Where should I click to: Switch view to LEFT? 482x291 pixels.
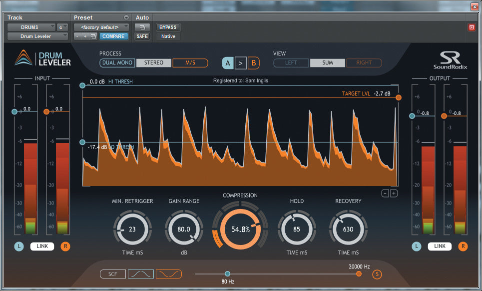(291, 63)
